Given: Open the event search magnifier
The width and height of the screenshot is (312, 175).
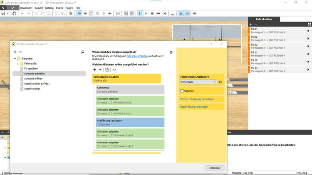Looking at the screenshot, I should [82, 52].
